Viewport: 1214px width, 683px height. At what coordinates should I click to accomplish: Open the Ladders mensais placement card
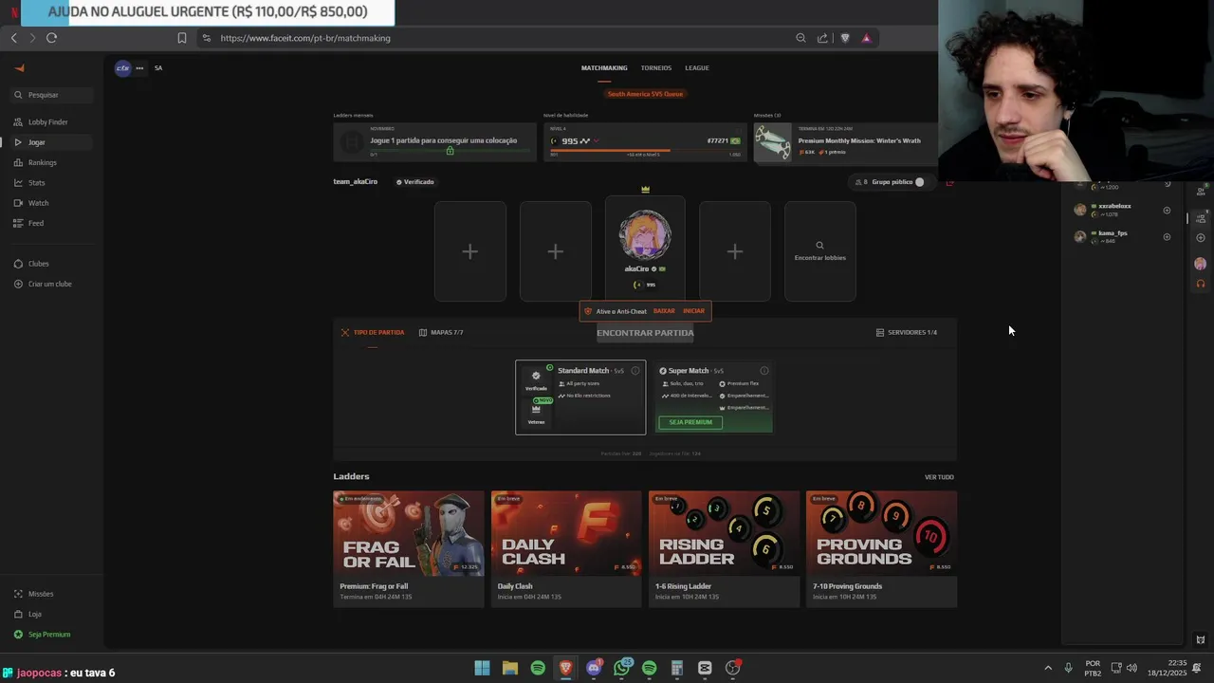coord(434,142)
